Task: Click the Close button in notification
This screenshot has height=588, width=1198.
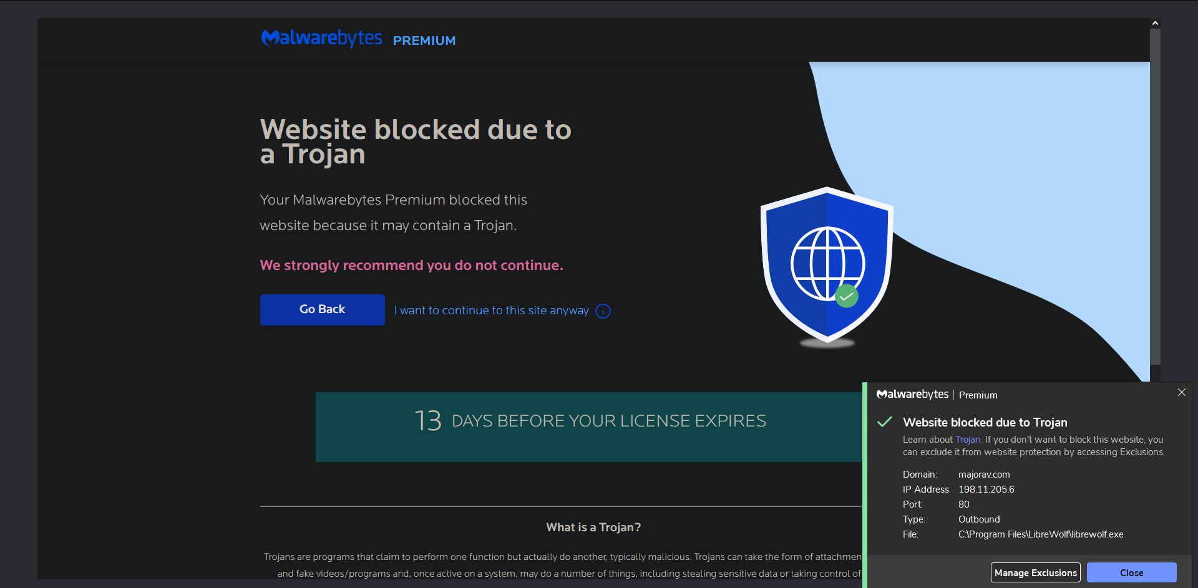Action: click(1131, 572)
